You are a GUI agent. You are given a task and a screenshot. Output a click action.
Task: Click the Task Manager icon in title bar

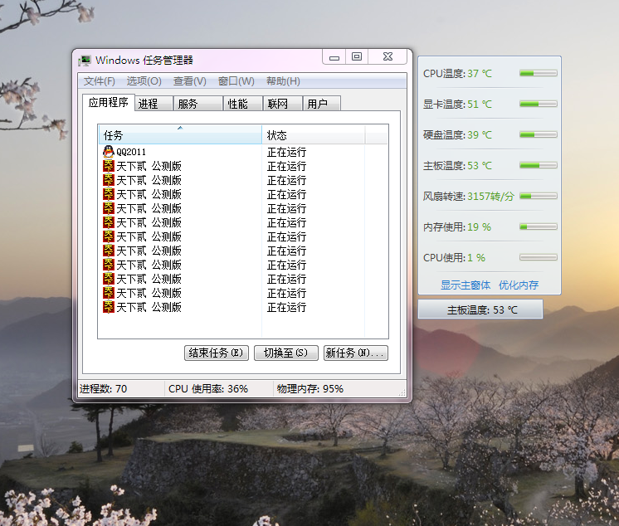point(85,60)
